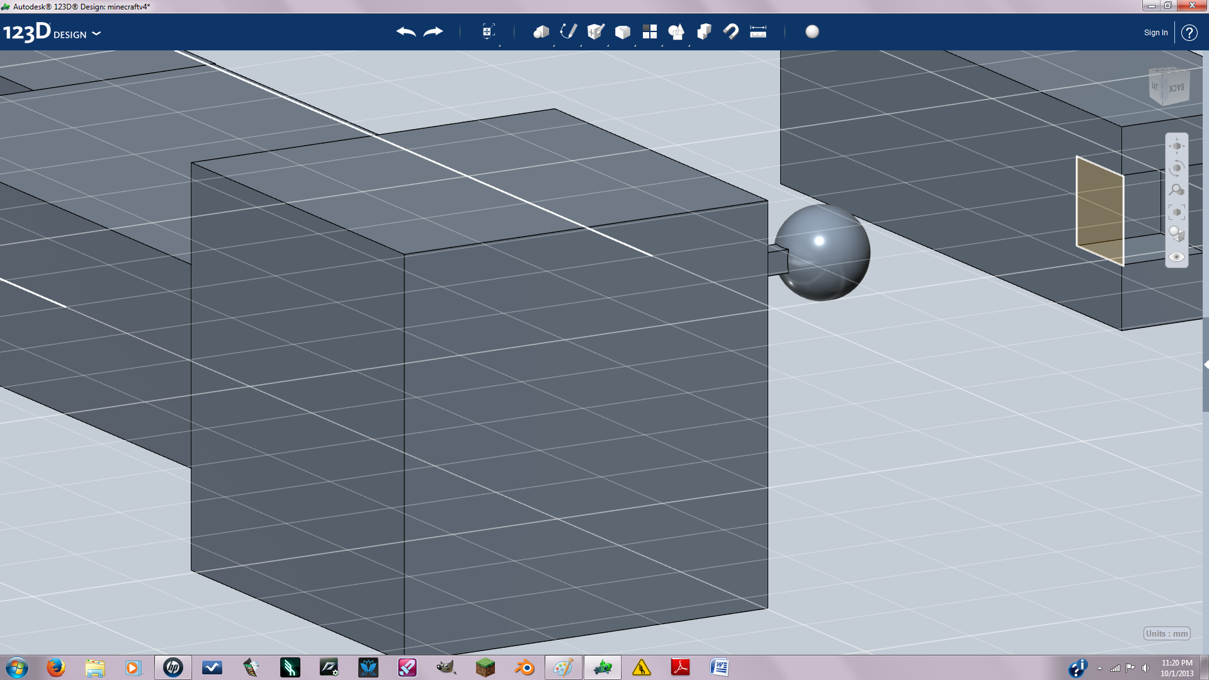Click the volume speaker tray icon
The width and height of the screenshot is (1209, 680).
(x=1145, y=668)
